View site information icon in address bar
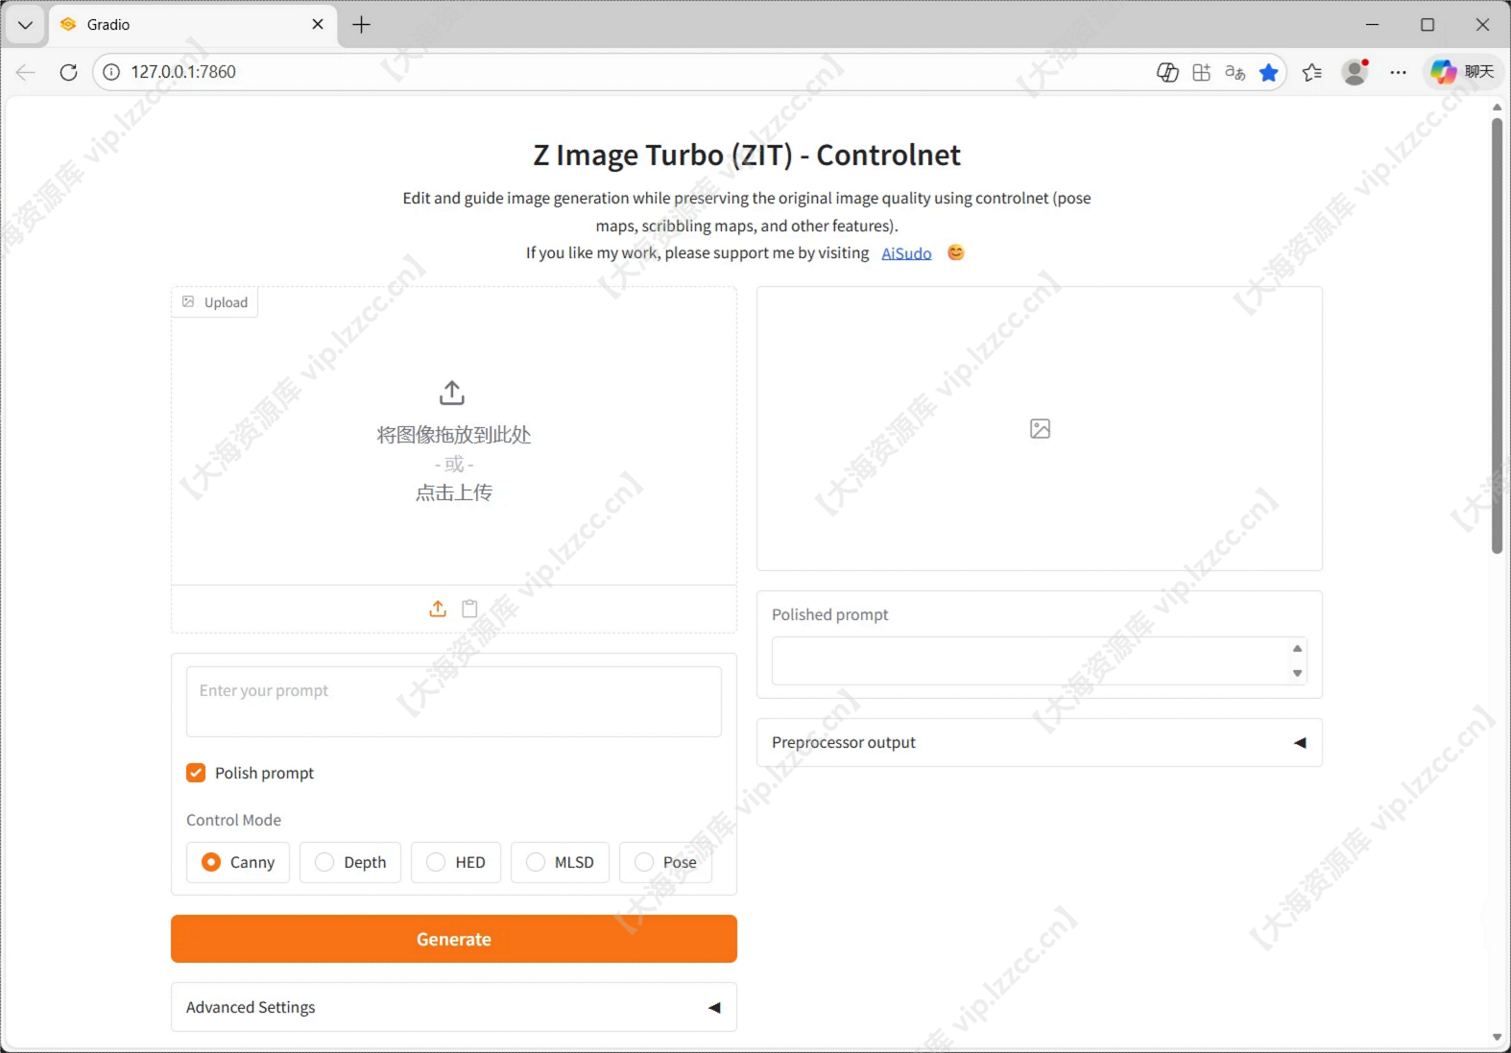Viewport: 1511px width, 1053px height. pyautogui.click(x=111, y=72)
